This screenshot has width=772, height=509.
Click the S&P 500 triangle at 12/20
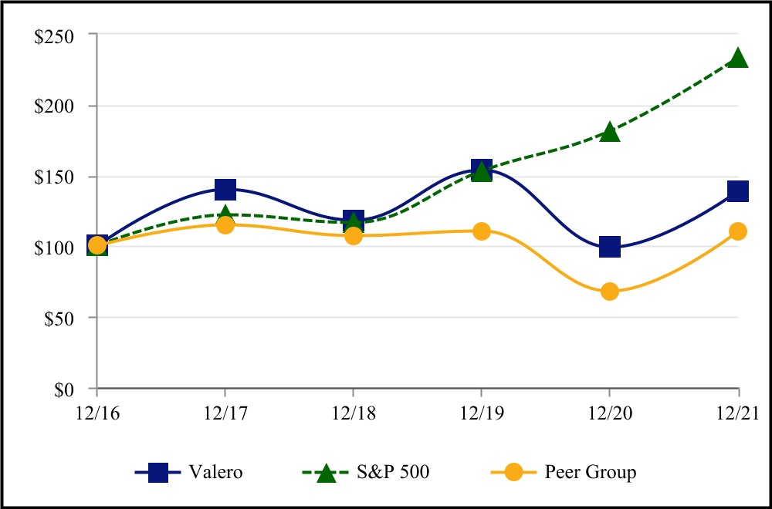tap(610, 132)
